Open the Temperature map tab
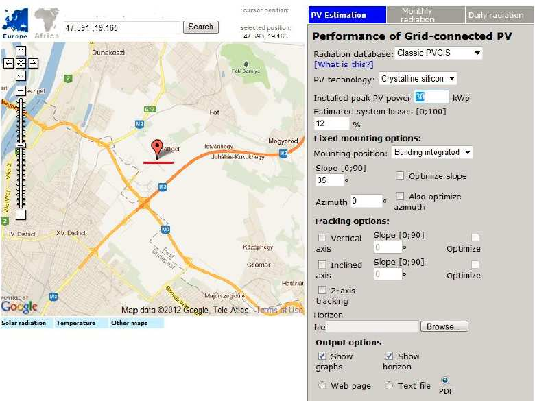 (x=81, y=323)
